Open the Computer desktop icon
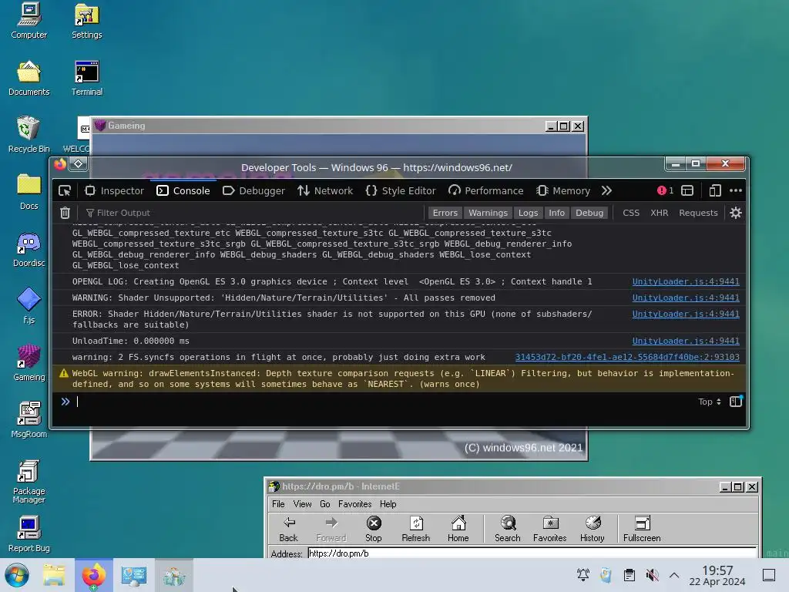The height and width of the screenshot is (592, 789). click(x=29, y=21)
